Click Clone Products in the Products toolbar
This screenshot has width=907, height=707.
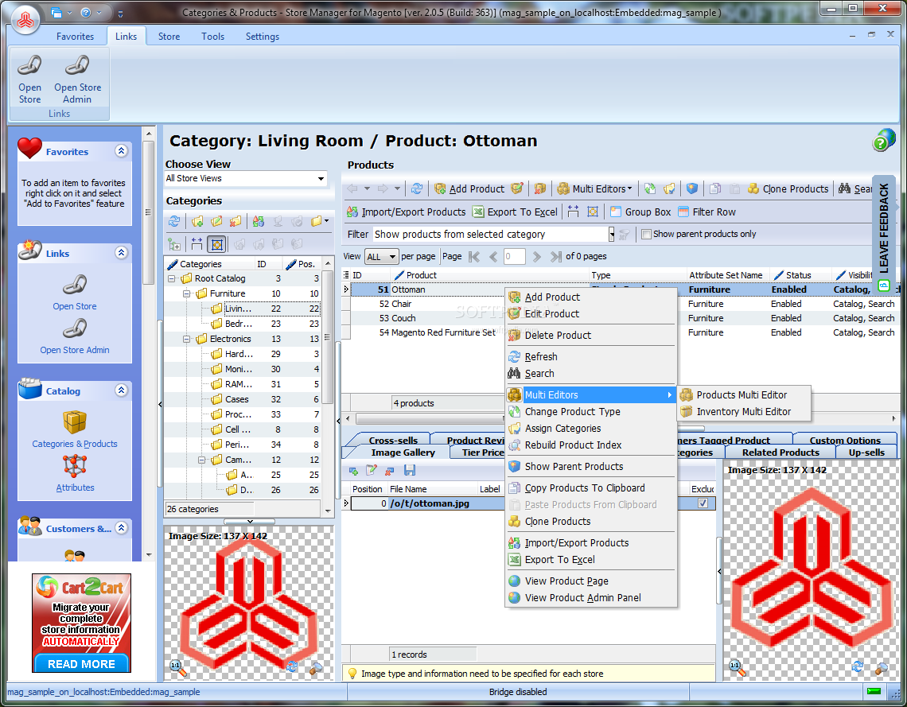point(788,188)
